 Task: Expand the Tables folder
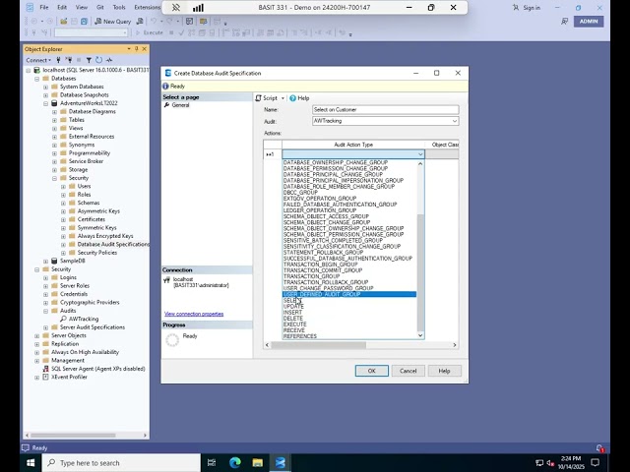[55, 120]
